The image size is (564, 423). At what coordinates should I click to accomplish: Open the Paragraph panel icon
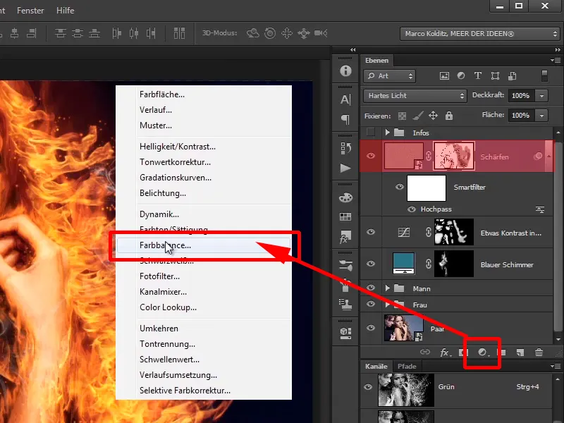[345, 119]
